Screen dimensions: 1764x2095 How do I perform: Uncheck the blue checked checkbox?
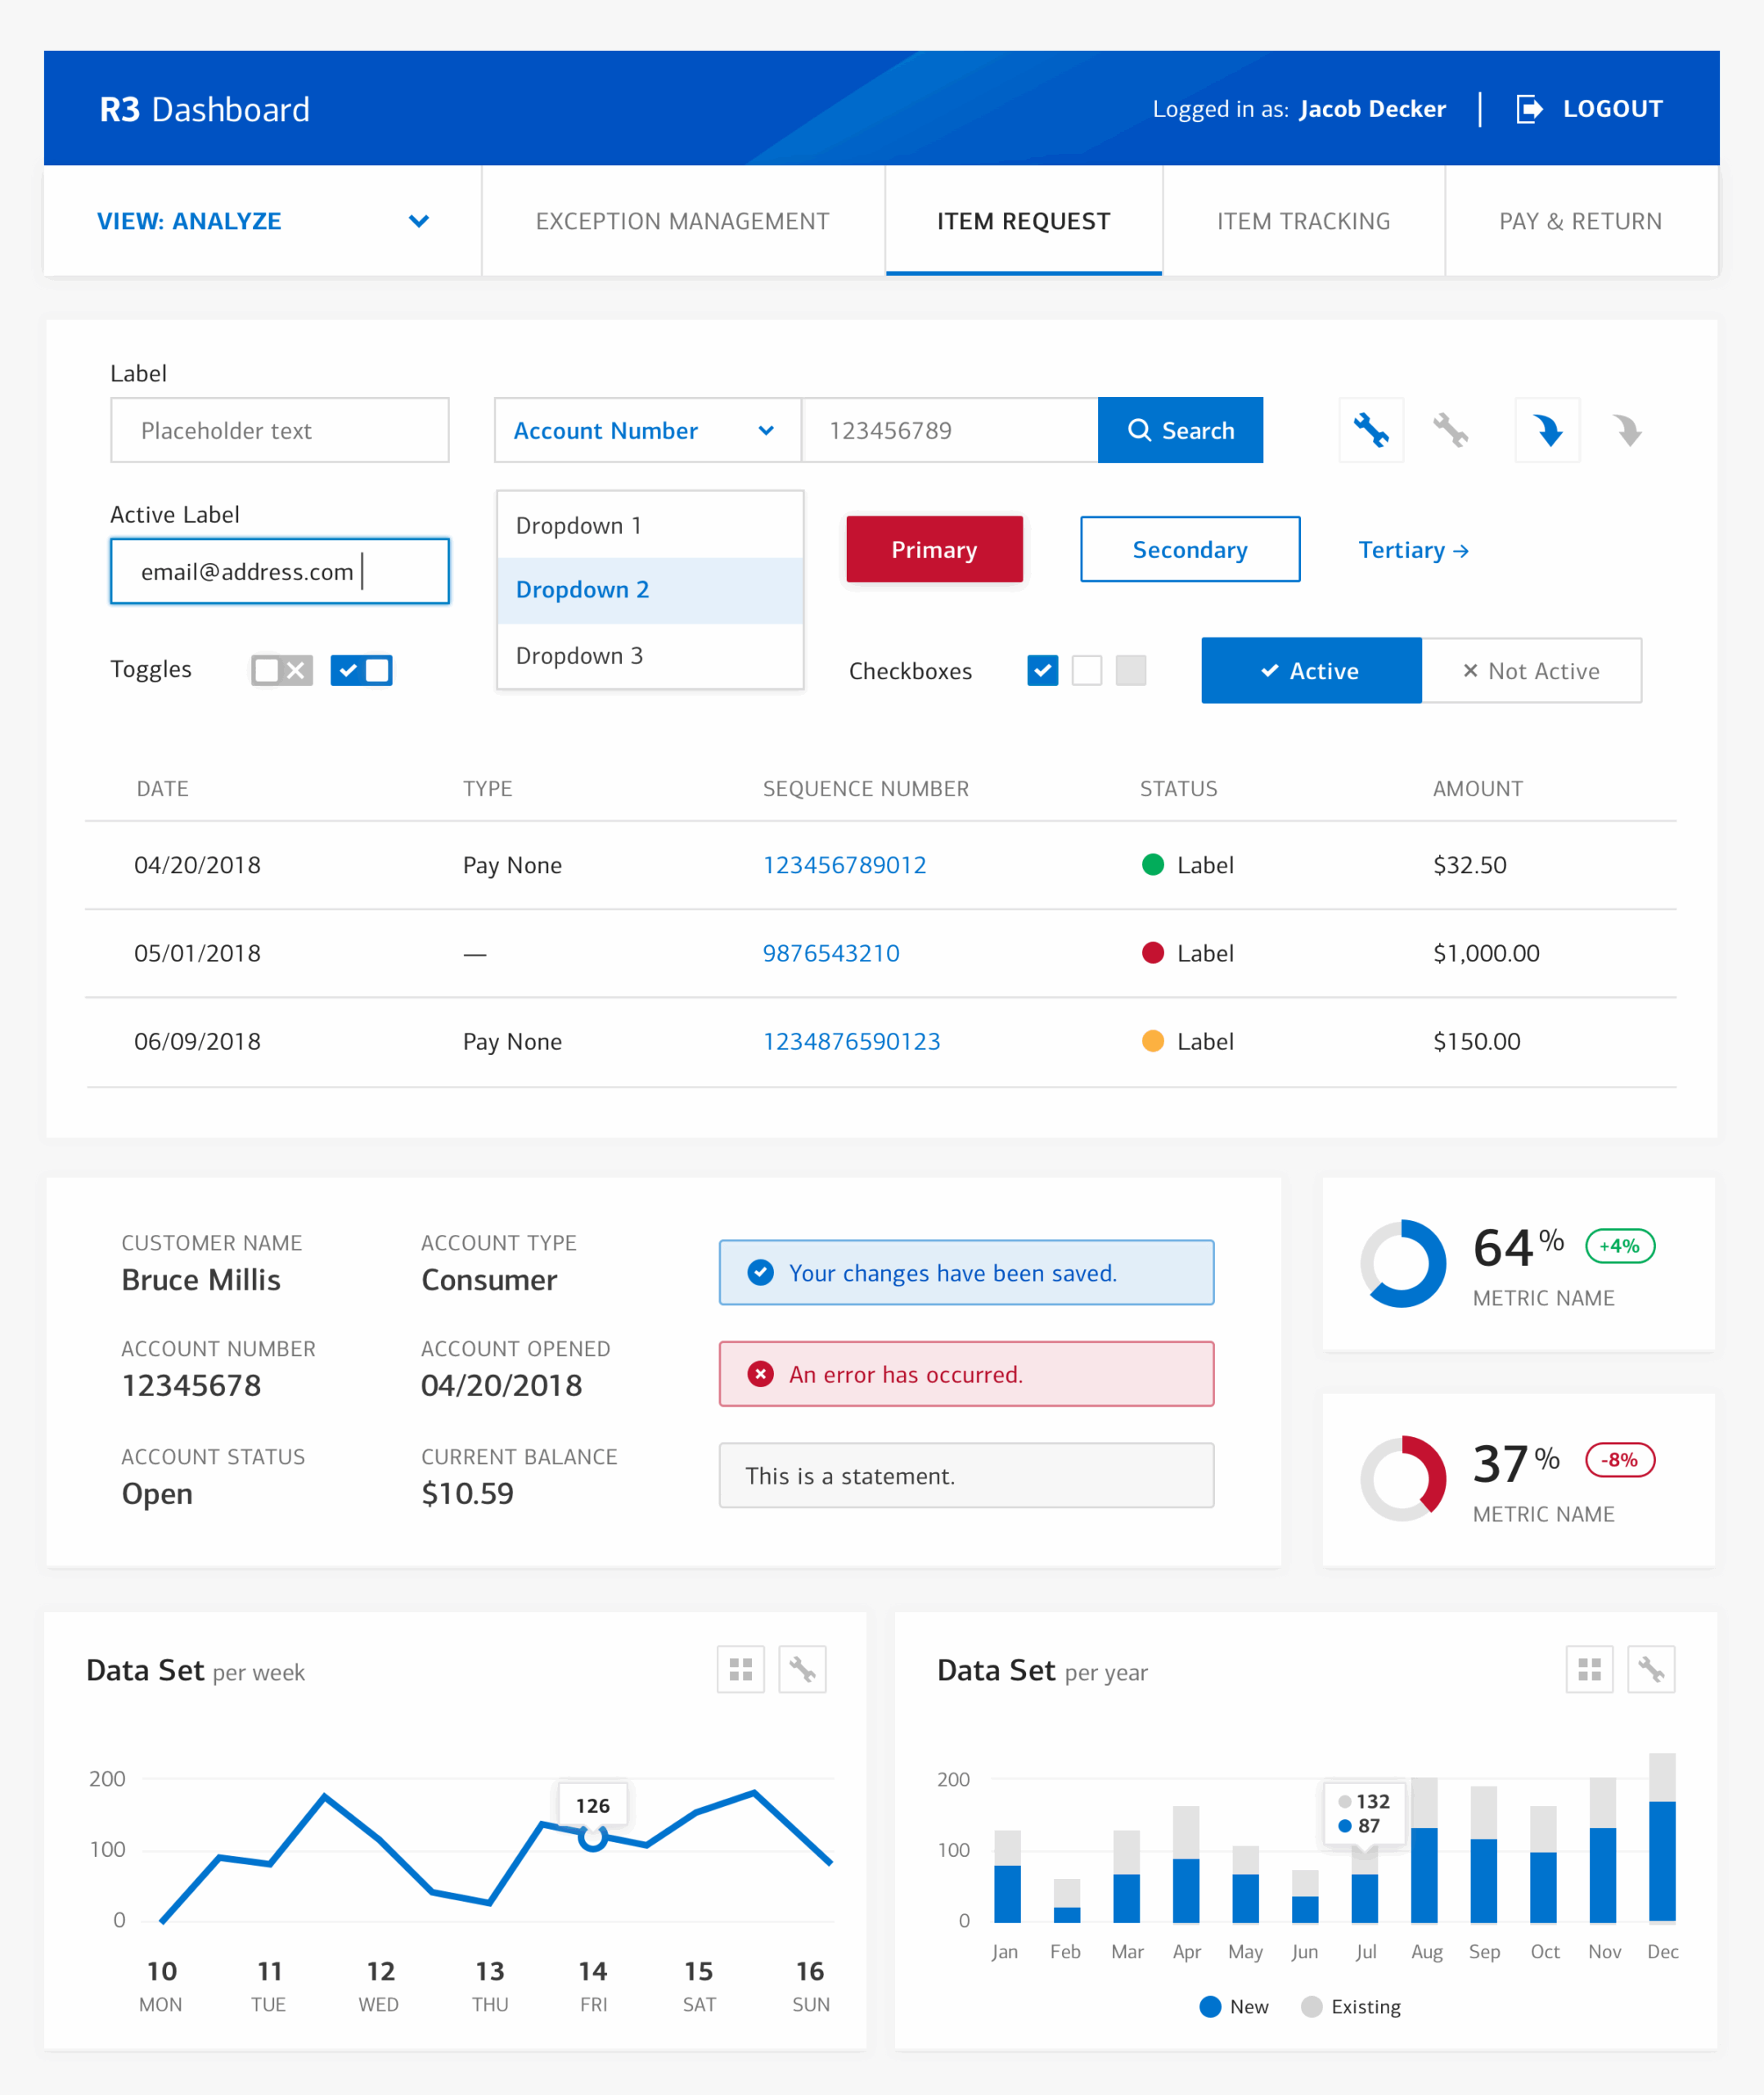pyautogui.click(x=1042, y=670)
